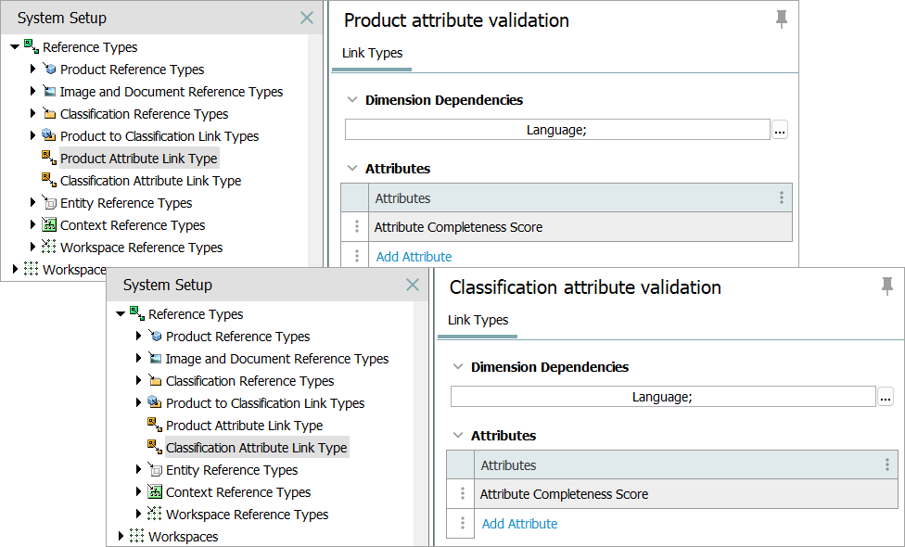
Task: Click Entity Reference Types icon in upper tree
Action: pyautogui.click(x=50, y=202)
